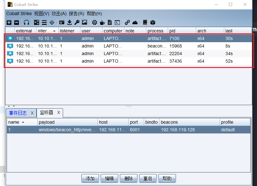This screenshot has height=186, width=257.
Task: Select the session last seen 52s ago
Action: (x=129, y=61)
